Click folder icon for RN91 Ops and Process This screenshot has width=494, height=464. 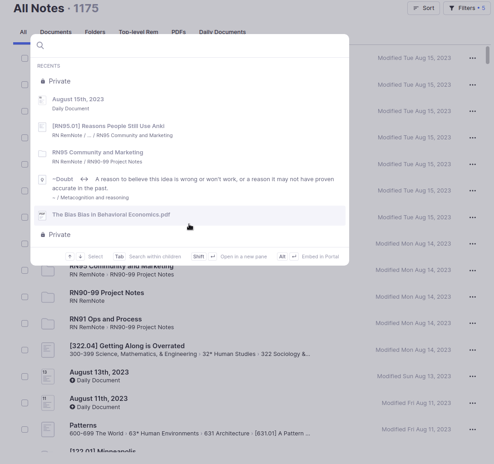pyautogui.click(x=48, y=324)
